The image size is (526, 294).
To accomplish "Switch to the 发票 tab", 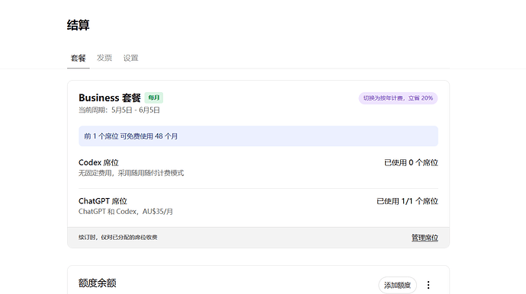I will coord(104,58).
